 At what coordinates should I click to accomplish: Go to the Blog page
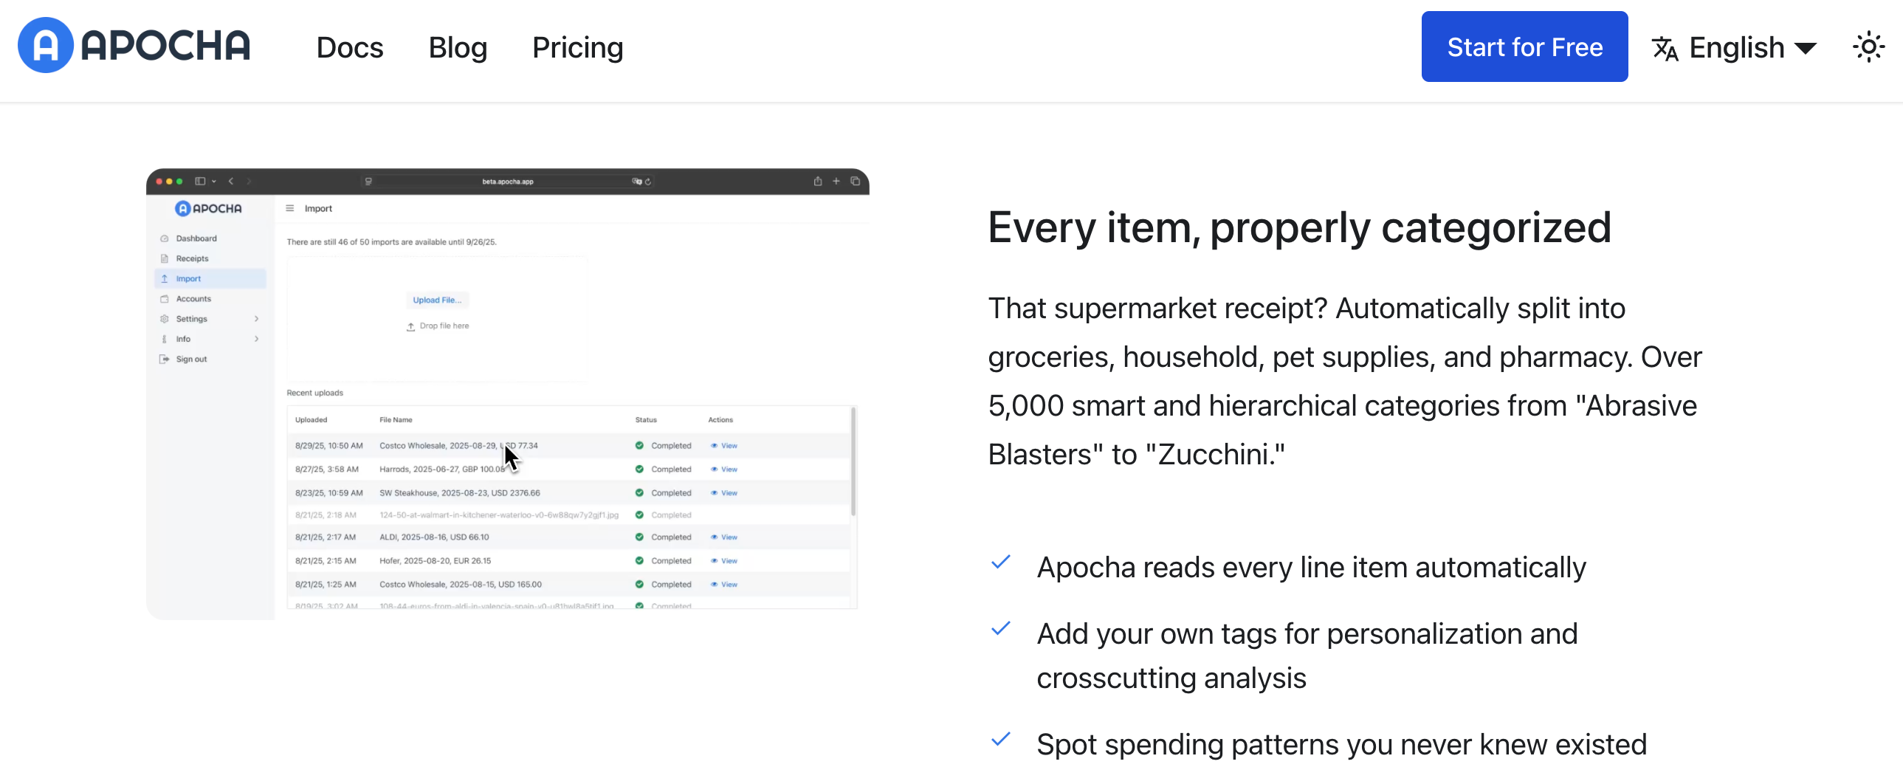[457, 48]
